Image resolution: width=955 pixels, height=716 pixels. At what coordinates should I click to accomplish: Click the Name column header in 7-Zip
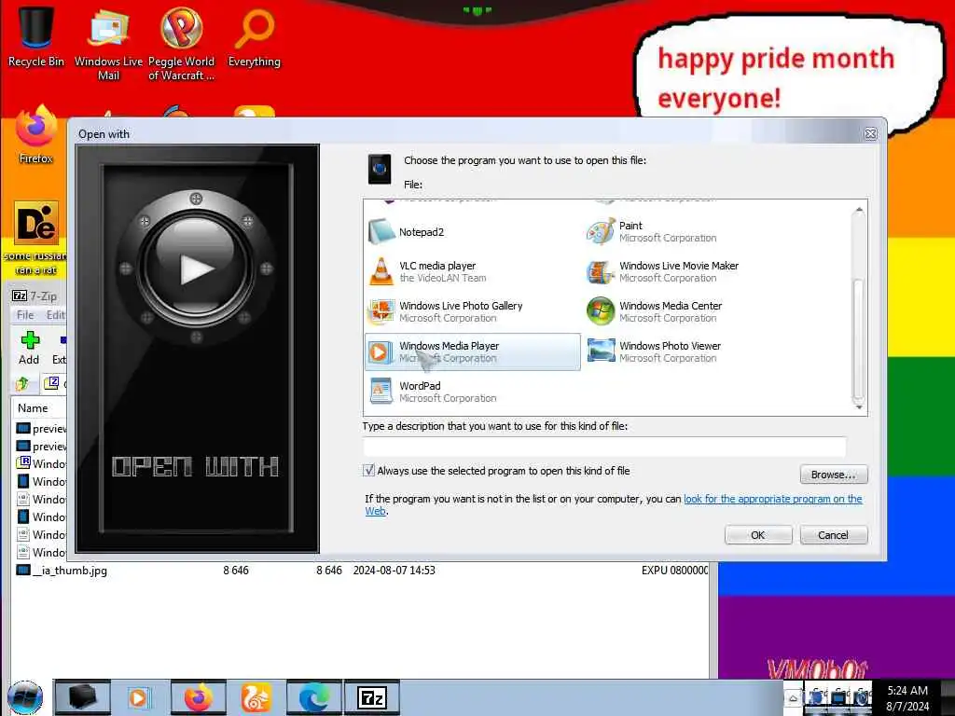(x=34, y=408)
